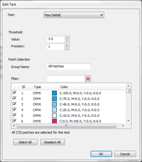
Task: Click the horizontal scroll right arrow
Action: click(x=123, y=126)
